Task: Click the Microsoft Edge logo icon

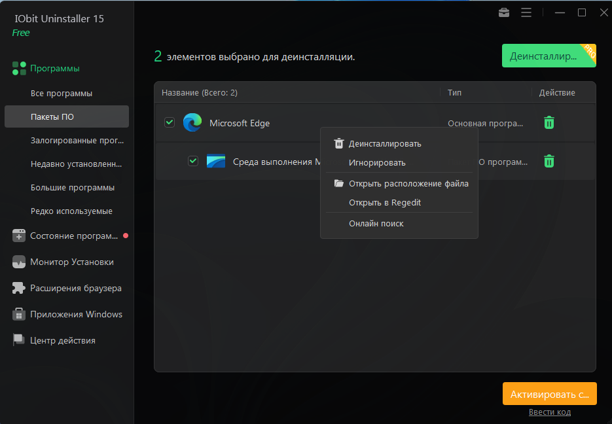Action: pos(192,122)
